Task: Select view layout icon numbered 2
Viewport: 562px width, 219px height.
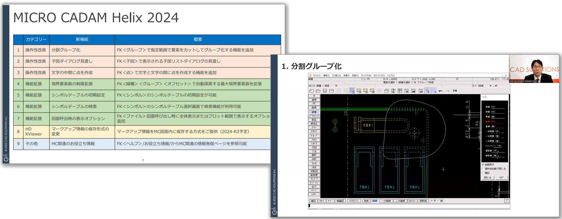Action: click(359, 91)
